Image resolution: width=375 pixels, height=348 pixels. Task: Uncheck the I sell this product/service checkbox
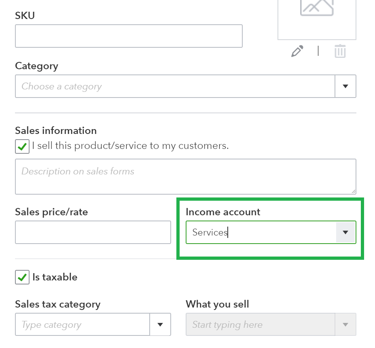(22, 146)
